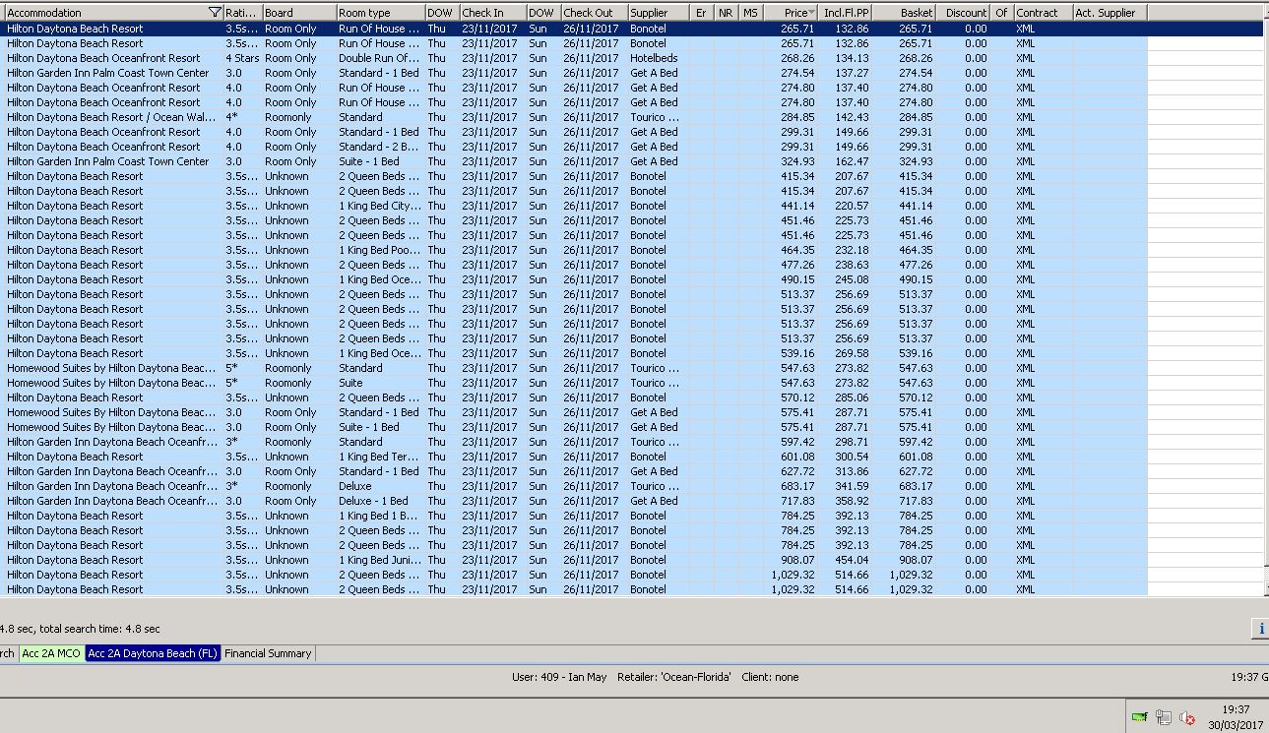Click the 162.47 per-person price cell

846,161
